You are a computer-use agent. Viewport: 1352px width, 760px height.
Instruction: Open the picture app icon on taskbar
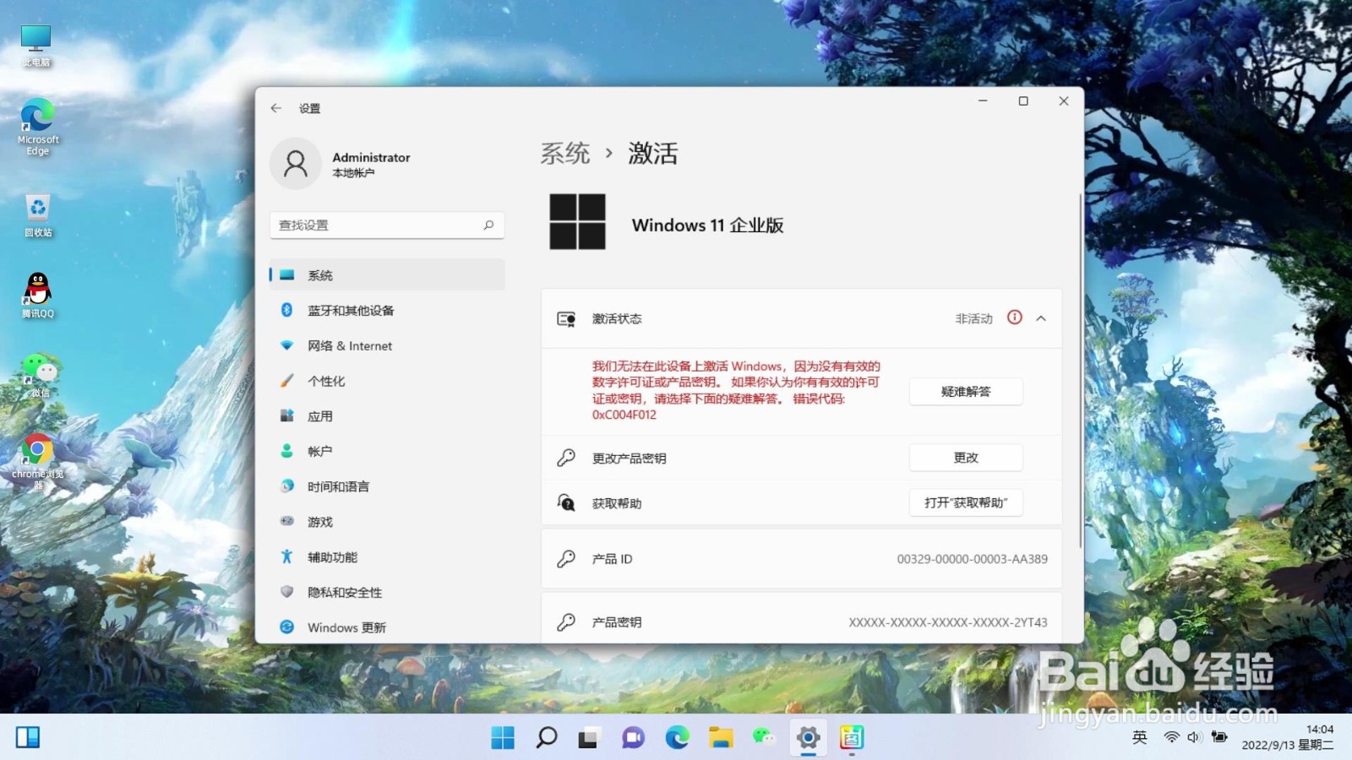(x=852, y=737)
